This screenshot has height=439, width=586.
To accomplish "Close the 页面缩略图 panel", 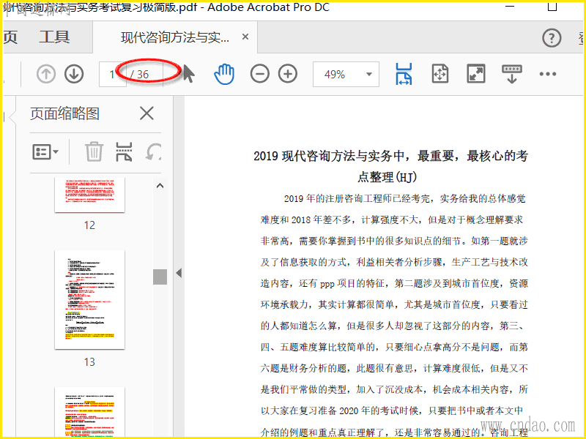I will (146, 113).
